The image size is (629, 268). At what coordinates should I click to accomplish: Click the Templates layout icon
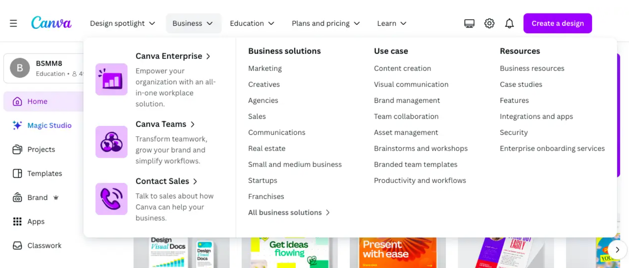tap(17, 173)
